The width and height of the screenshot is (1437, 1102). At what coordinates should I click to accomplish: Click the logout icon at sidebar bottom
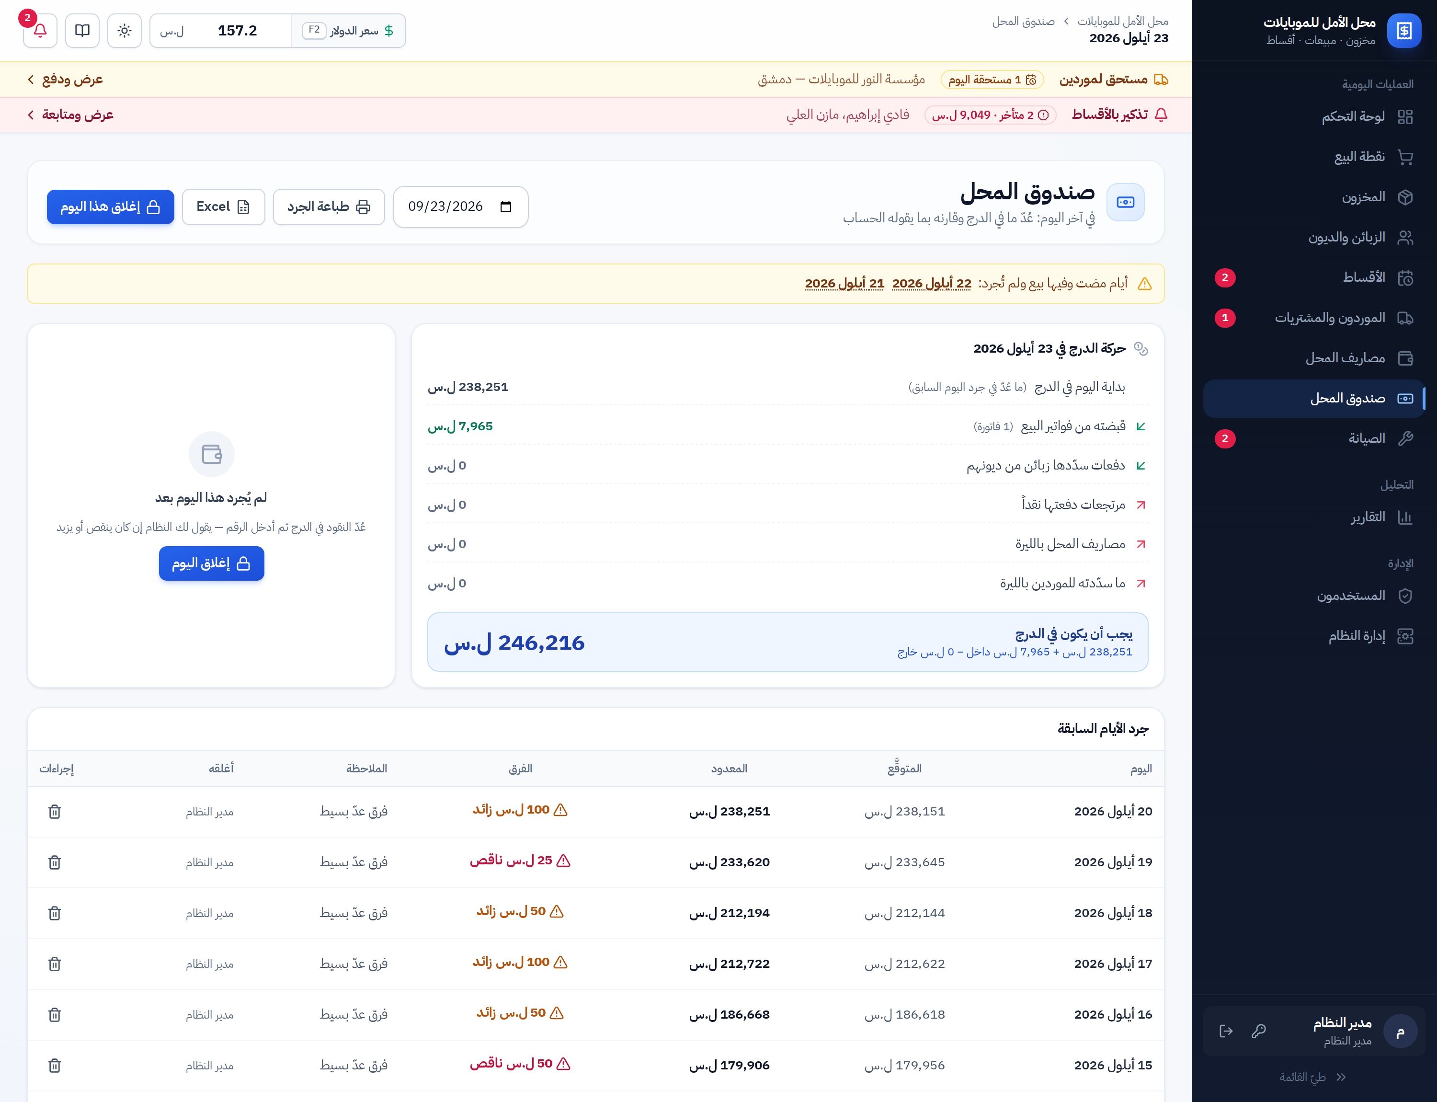pos(1226,1031)
